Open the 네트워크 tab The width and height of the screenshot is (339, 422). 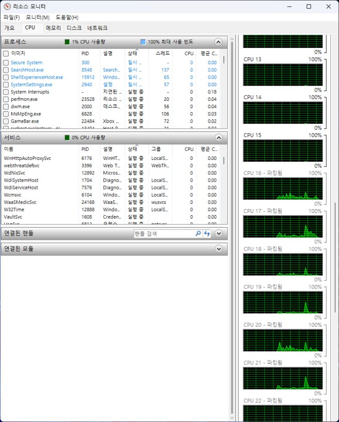coord(97,28)
